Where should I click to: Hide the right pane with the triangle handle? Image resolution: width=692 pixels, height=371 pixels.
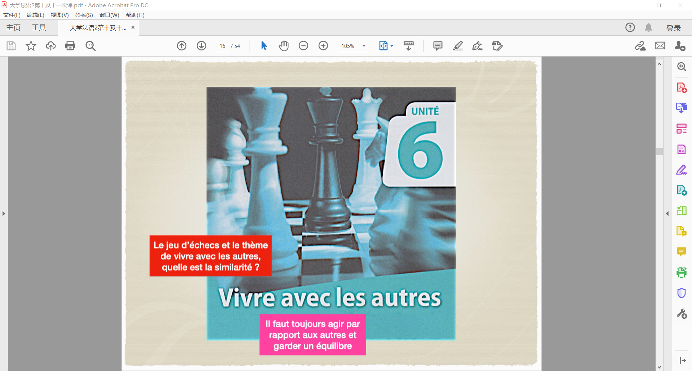[667, 214]
